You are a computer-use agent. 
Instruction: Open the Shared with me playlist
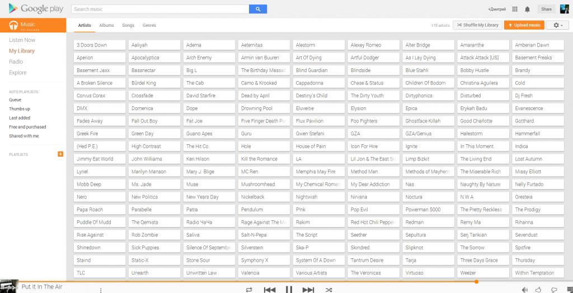click(24, 136)
